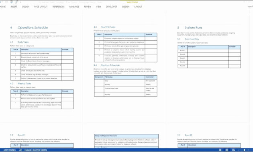Click 'Component' header in Backup Schedule table
The width and height of the screenshot is (253, 152).
tap(99, 77)
